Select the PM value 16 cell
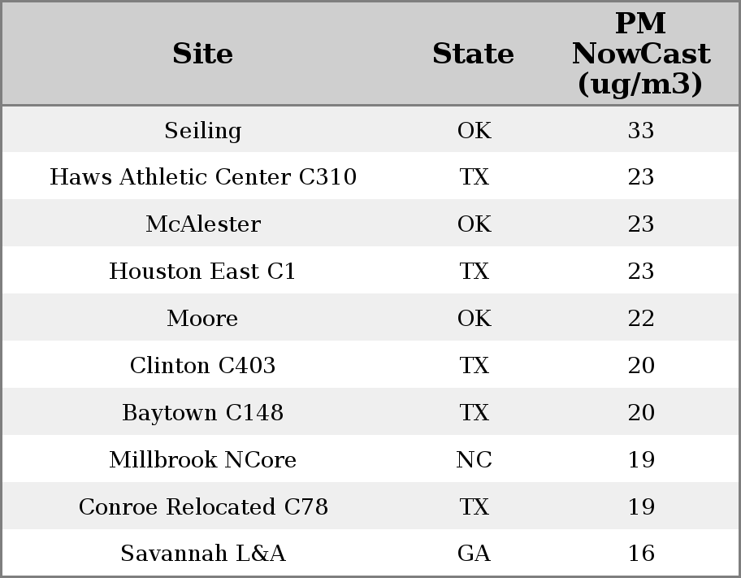 pyautogui.click(x=641, y=553)
